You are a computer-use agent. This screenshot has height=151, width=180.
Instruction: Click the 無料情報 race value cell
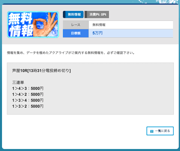pyautogui.click(x=131, y=25)
